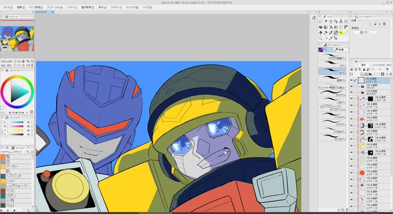Expand the first layer folder arrow
The image size is (393, 214).
359,87
